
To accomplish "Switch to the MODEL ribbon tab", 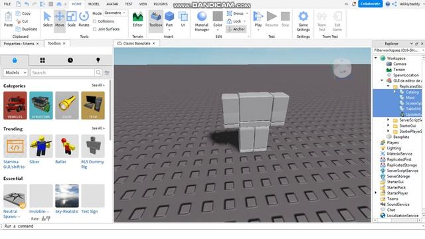I will [x=94, y=4].
